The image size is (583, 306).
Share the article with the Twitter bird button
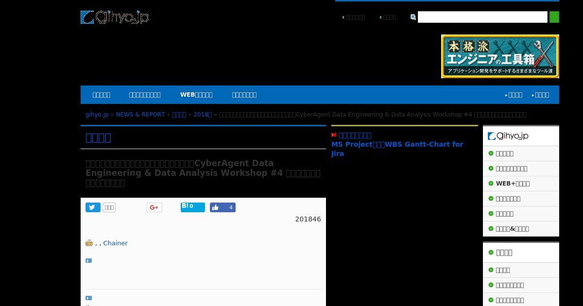[x=93, y=207]
